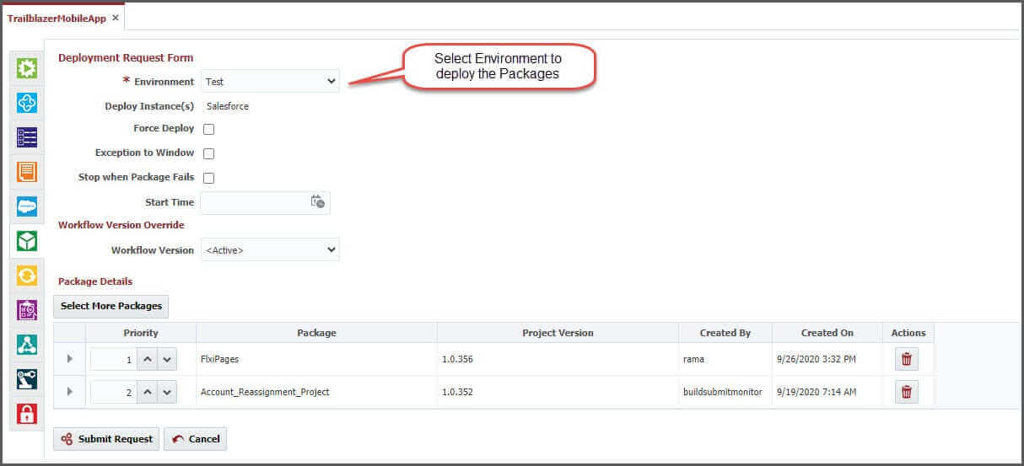Image resolution: width=1024 pixels, height=466 pixels.
Task: Select the FlxiPages package name cell
Action: (x=316, y=359)
